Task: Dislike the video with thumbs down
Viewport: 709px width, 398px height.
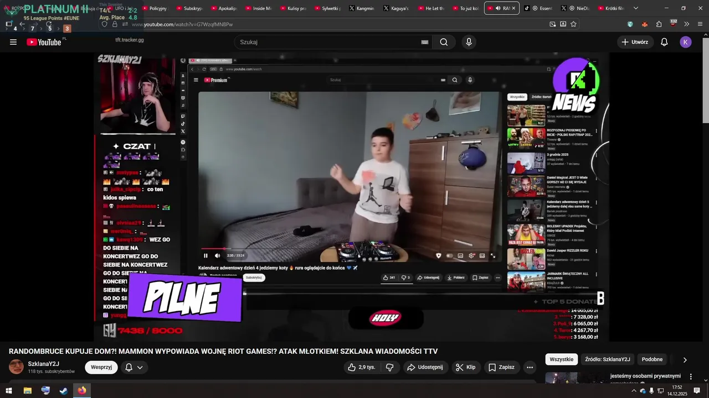Action: 390,367
